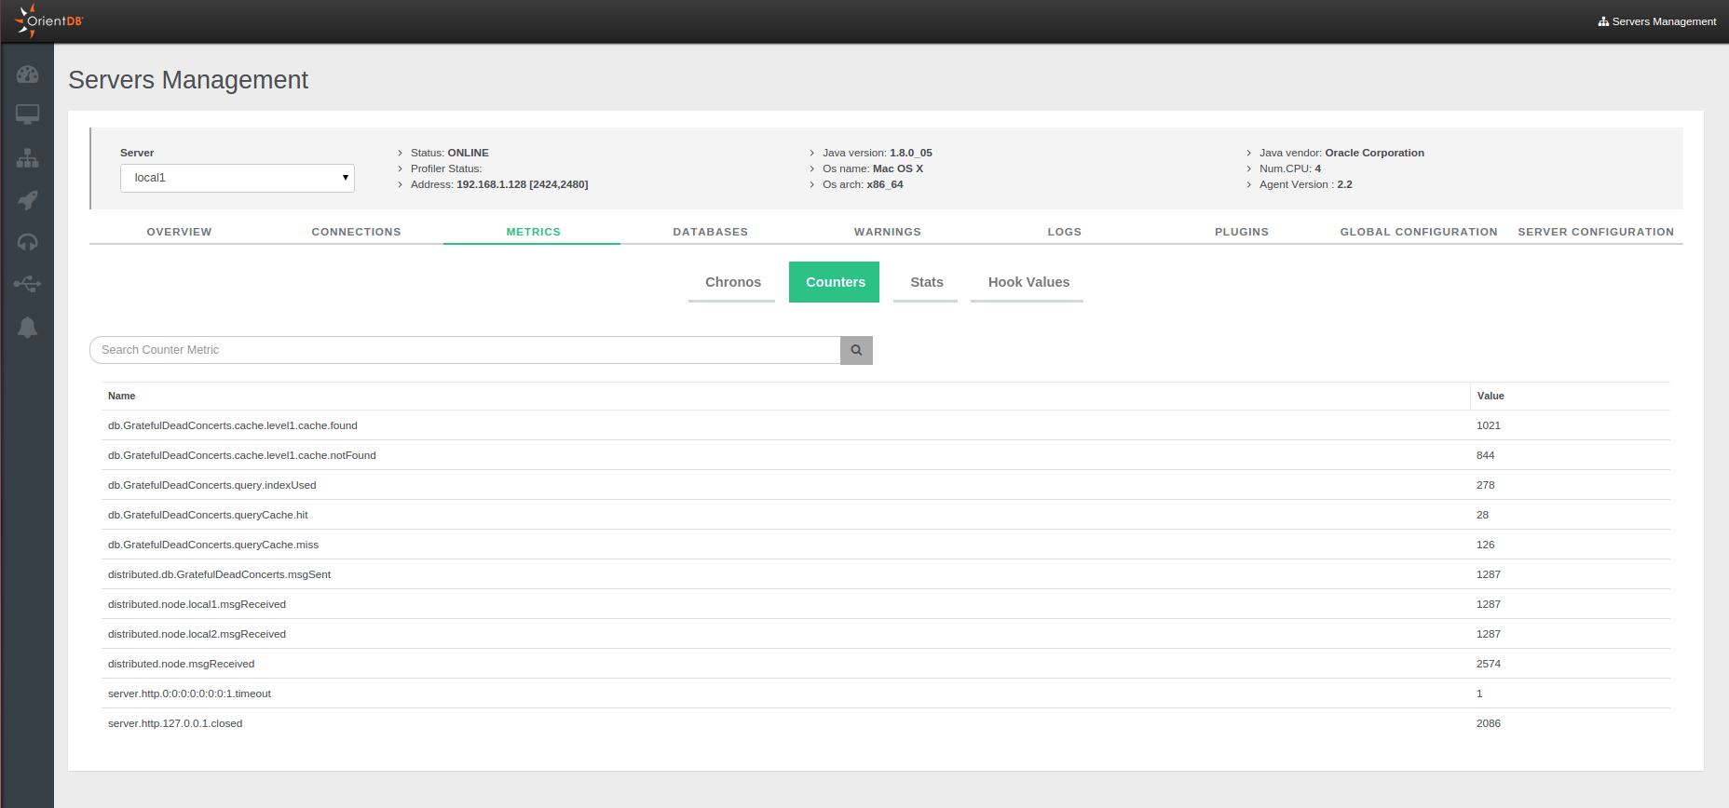This screenshot has height=808, width=1729.
Task: Click the OrientDB logo
Action: tap(50, 20)
